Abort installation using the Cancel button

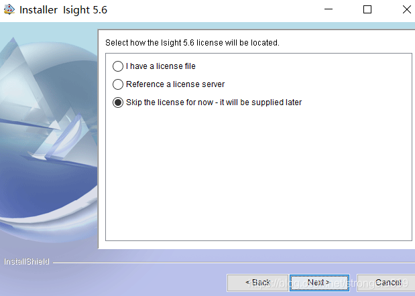point(386,283)
